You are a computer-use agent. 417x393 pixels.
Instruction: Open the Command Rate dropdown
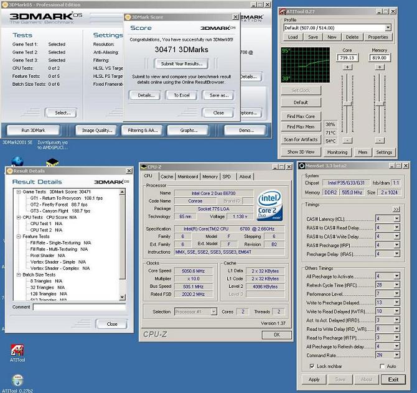click(396, 355)
